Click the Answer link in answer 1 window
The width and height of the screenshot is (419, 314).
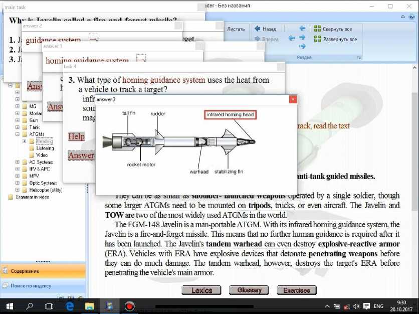pyautogui.click(x=55, y=107)
